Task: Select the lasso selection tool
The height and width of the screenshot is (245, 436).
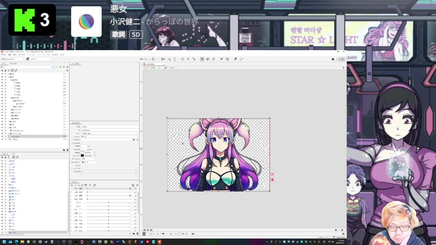Action: tap(208, 59)
